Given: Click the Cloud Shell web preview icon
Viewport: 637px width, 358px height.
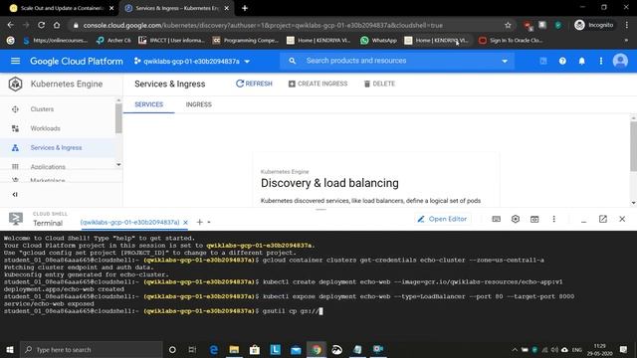Looking at the screenshot, I should pos(534,219).
